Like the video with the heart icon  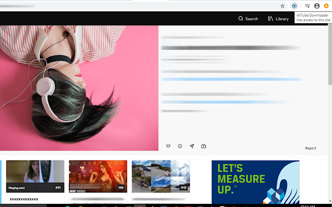point(168,146)
